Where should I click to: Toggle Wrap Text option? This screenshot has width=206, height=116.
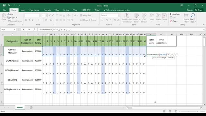[86, 15]
